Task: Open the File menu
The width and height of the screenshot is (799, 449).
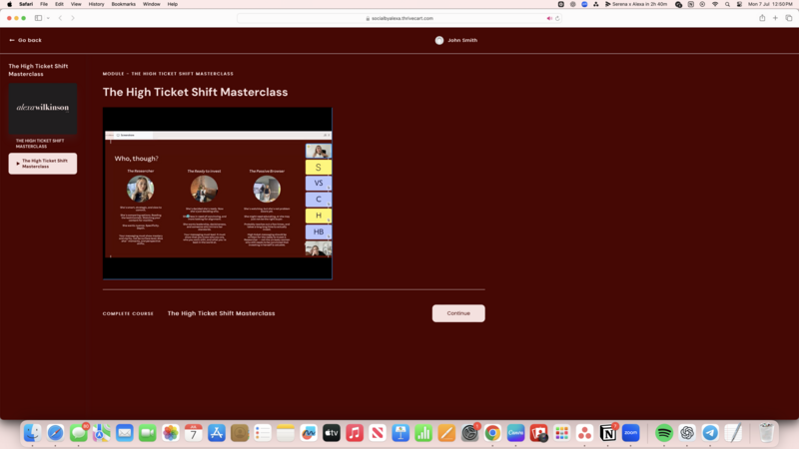Action: pos(44,4)
